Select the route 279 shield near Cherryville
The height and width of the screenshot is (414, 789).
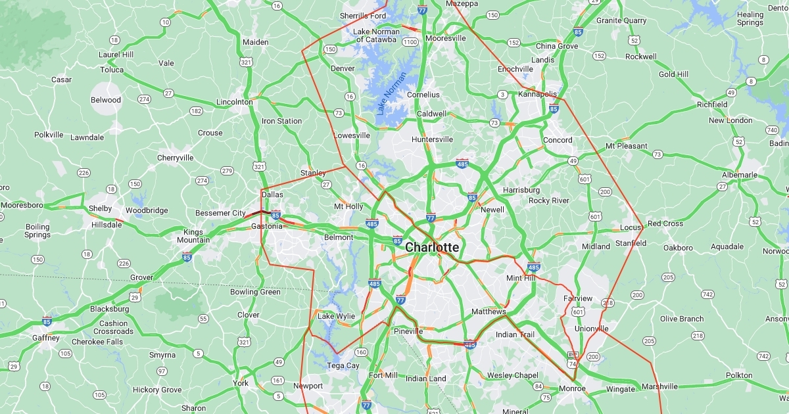[227, 171]
